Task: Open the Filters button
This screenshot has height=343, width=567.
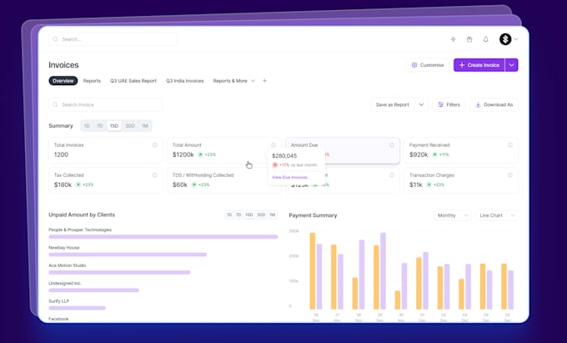Action: point(449,104)
